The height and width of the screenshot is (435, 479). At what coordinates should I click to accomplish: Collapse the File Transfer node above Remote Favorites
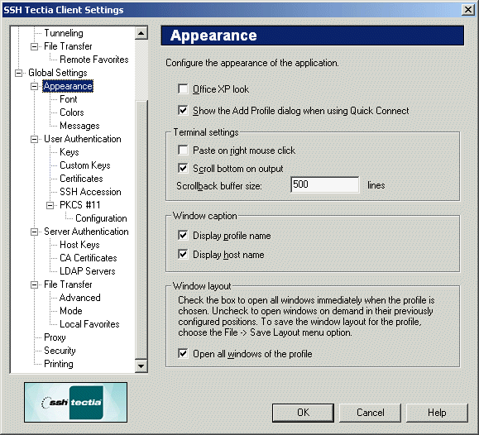pos(35,47)
